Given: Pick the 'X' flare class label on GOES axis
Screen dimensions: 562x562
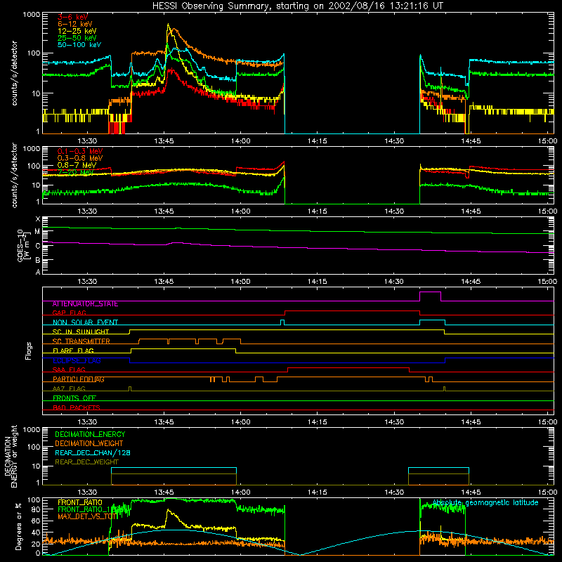Looking at the screenshot, I should tap(38, 218).
